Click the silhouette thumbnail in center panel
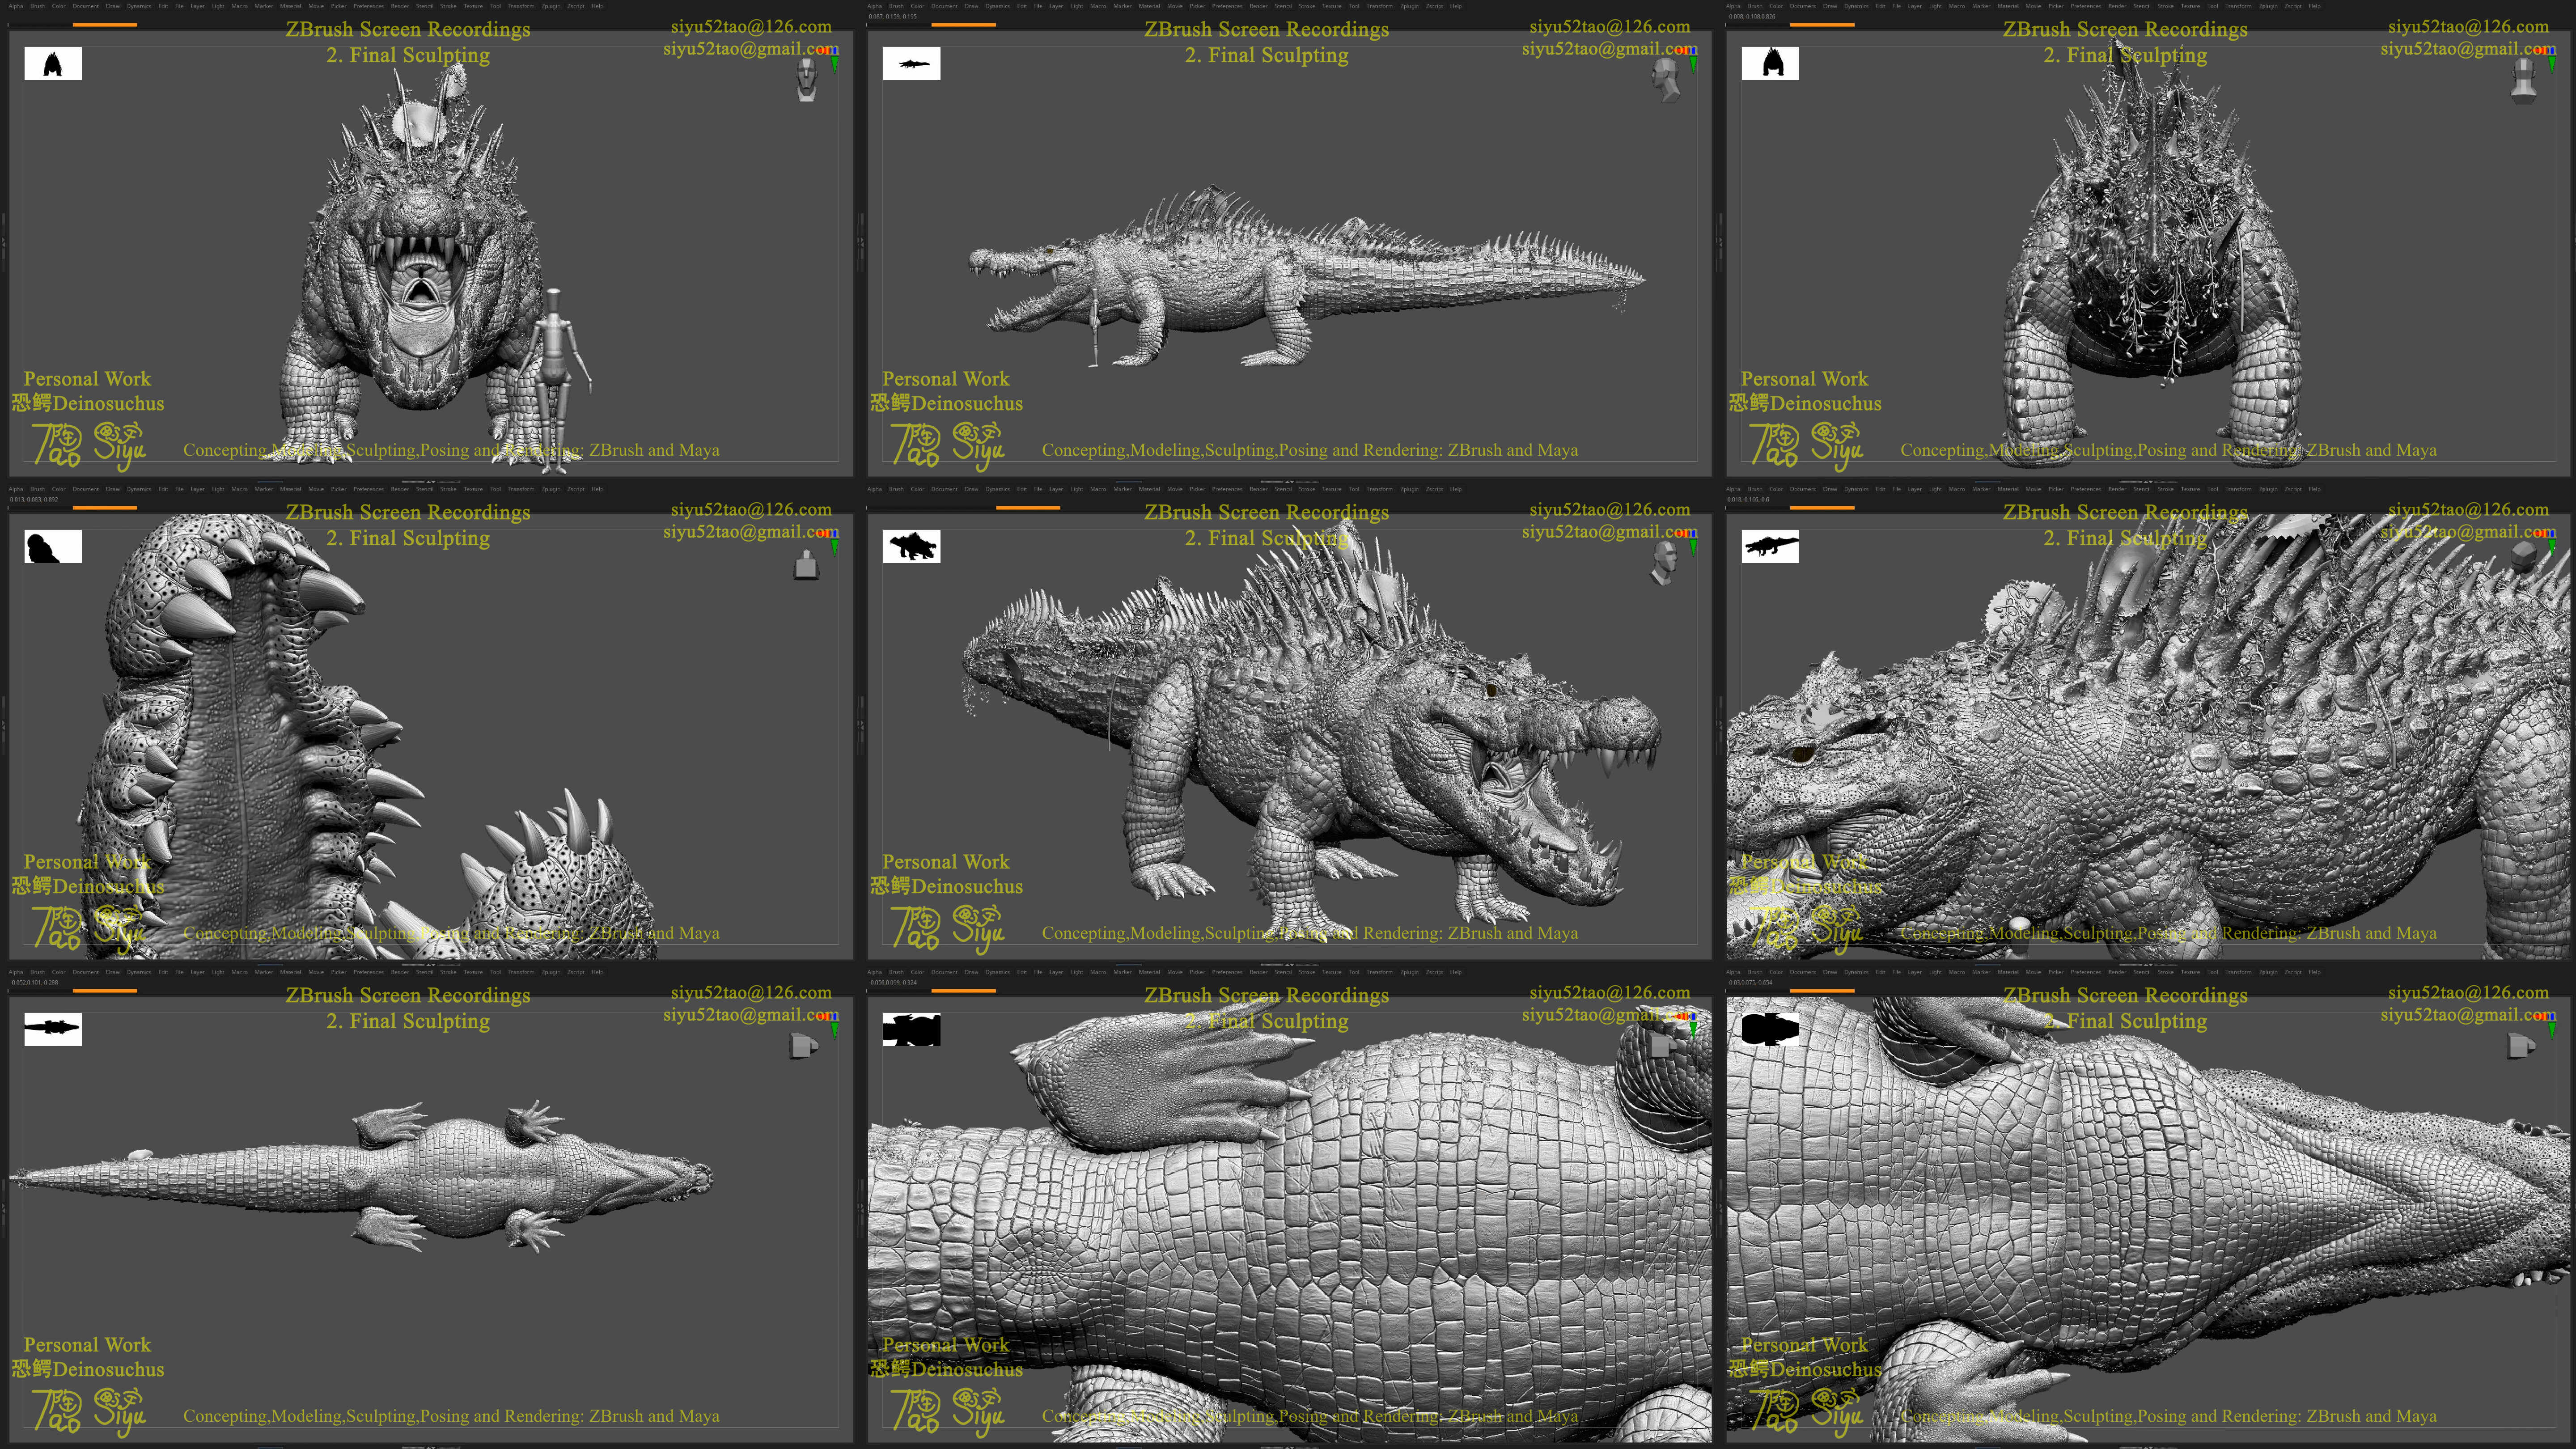2576x1449 pixels. (911, 547)
